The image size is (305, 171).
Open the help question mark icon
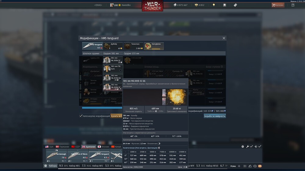pyautogui.click(x=293, y=5)
